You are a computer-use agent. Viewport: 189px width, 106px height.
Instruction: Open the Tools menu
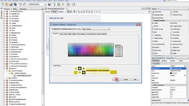pyautogui.click(x=55, y=1)
